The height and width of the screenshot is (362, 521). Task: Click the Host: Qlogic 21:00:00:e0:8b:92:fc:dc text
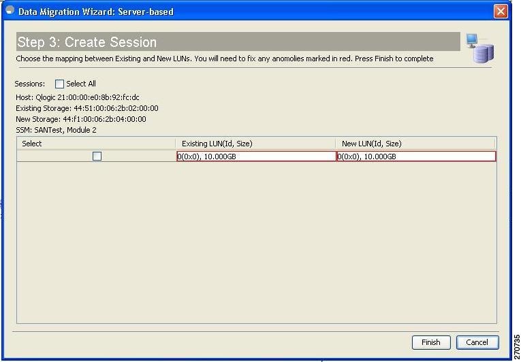click(78, 97)
